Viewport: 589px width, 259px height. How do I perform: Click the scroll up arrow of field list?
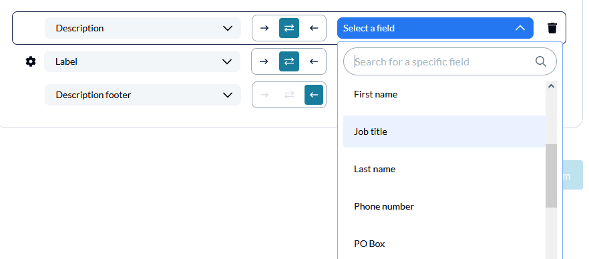[551, 86]
